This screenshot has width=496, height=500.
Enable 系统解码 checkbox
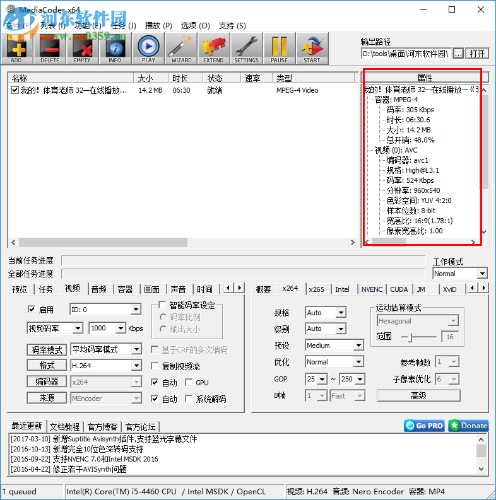[189, 398]
